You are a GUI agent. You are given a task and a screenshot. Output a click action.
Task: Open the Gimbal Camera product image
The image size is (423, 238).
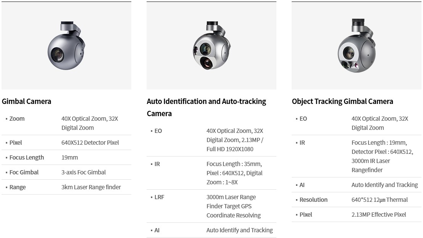pos(66,45)
